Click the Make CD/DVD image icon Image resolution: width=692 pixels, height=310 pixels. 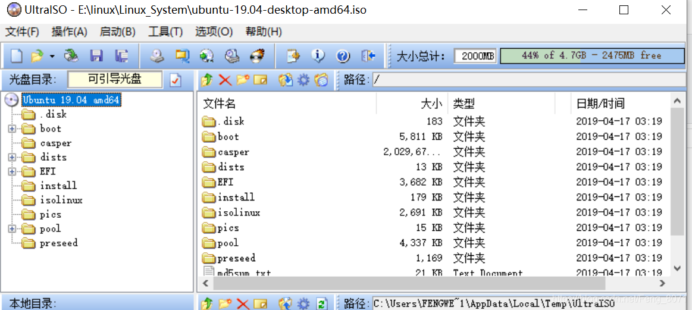[157, 56]
